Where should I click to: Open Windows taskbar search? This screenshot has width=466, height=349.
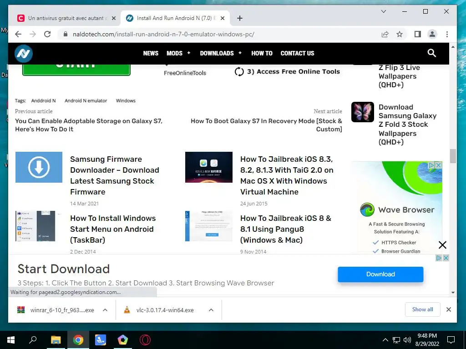(x=33, y=339)
